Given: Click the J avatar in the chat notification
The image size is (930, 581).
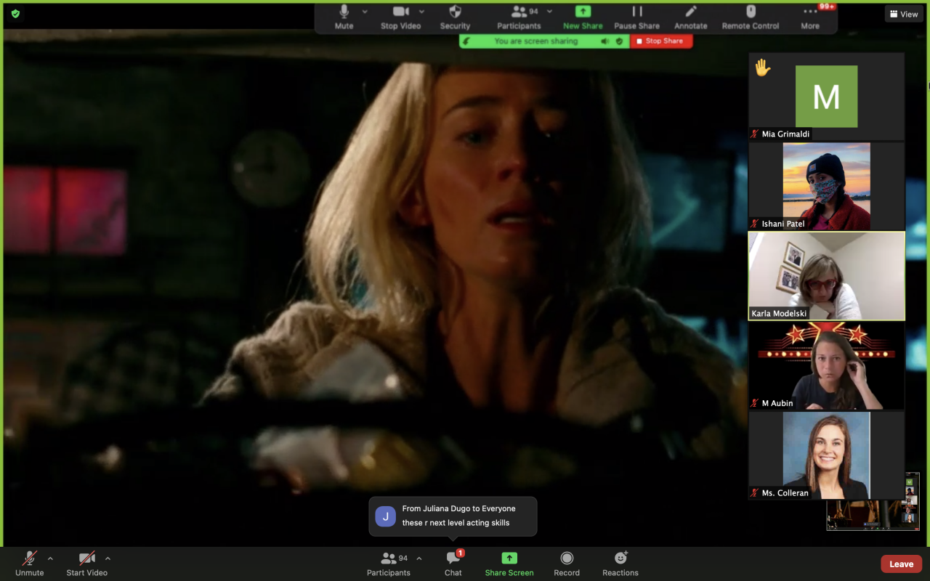Looking at the screenshot, I should [386, 516].
